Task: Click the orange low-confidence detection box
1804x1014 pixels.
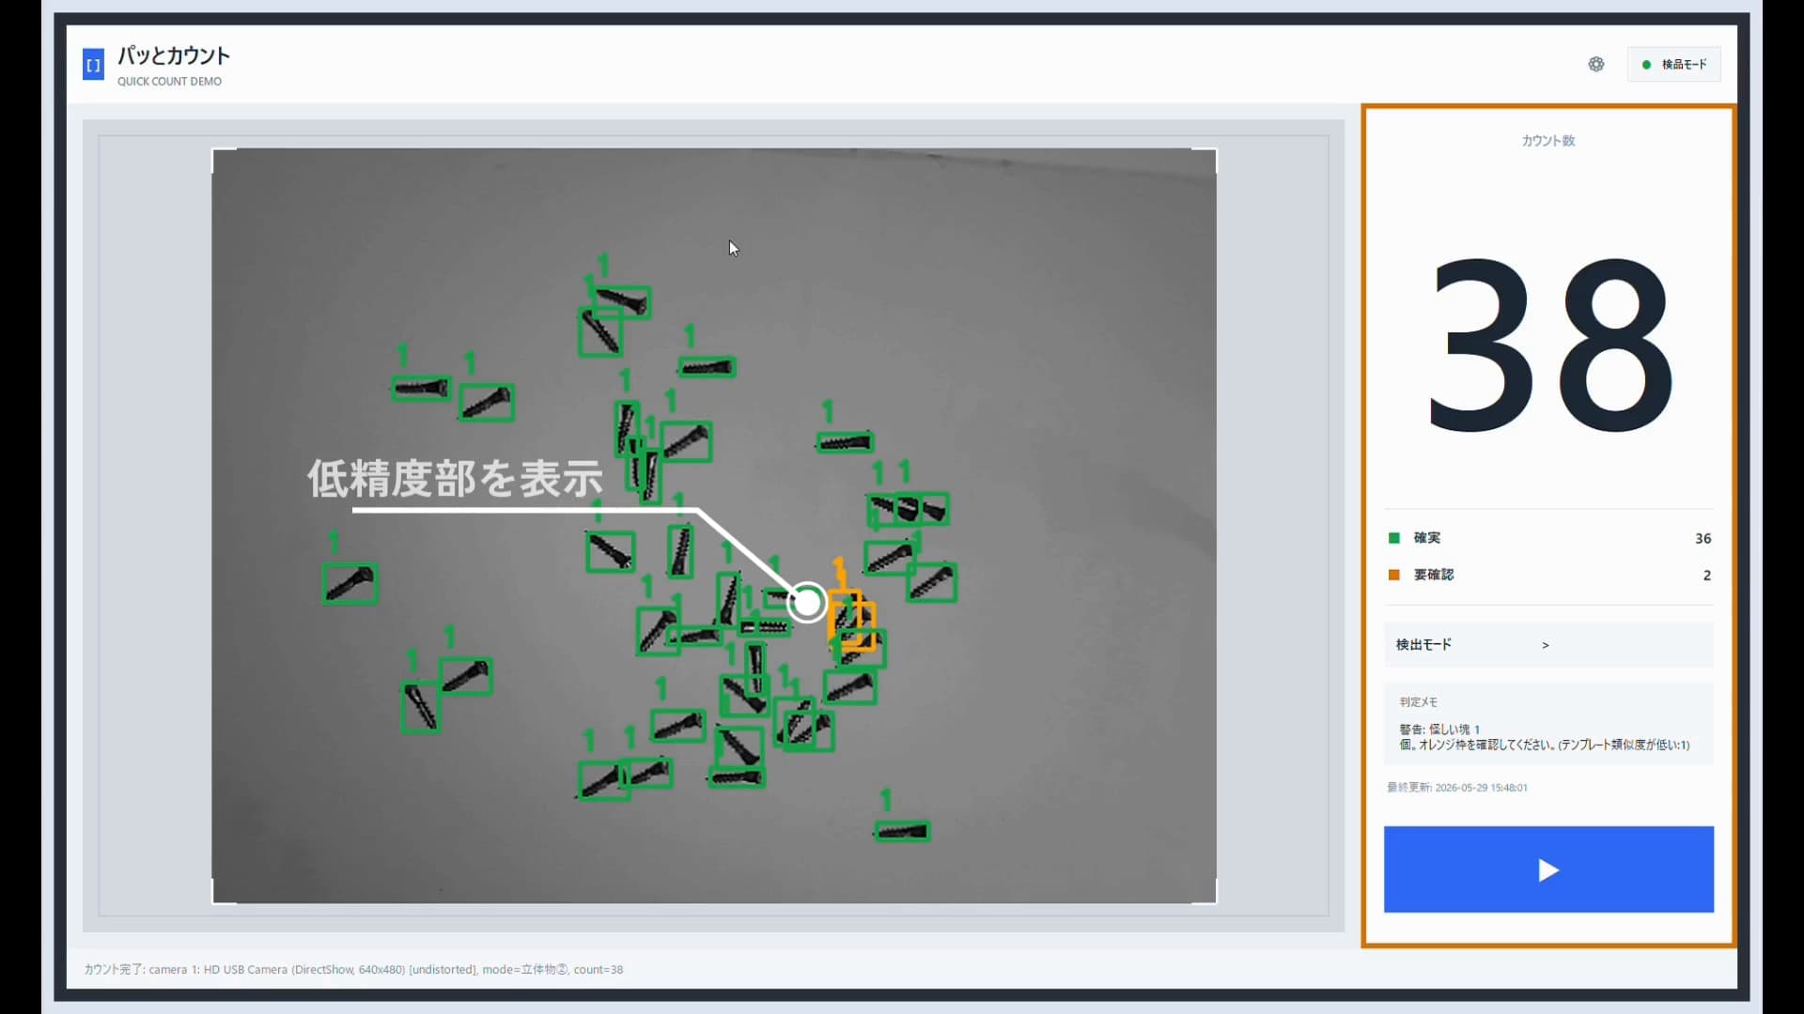Action: [851, 621]
